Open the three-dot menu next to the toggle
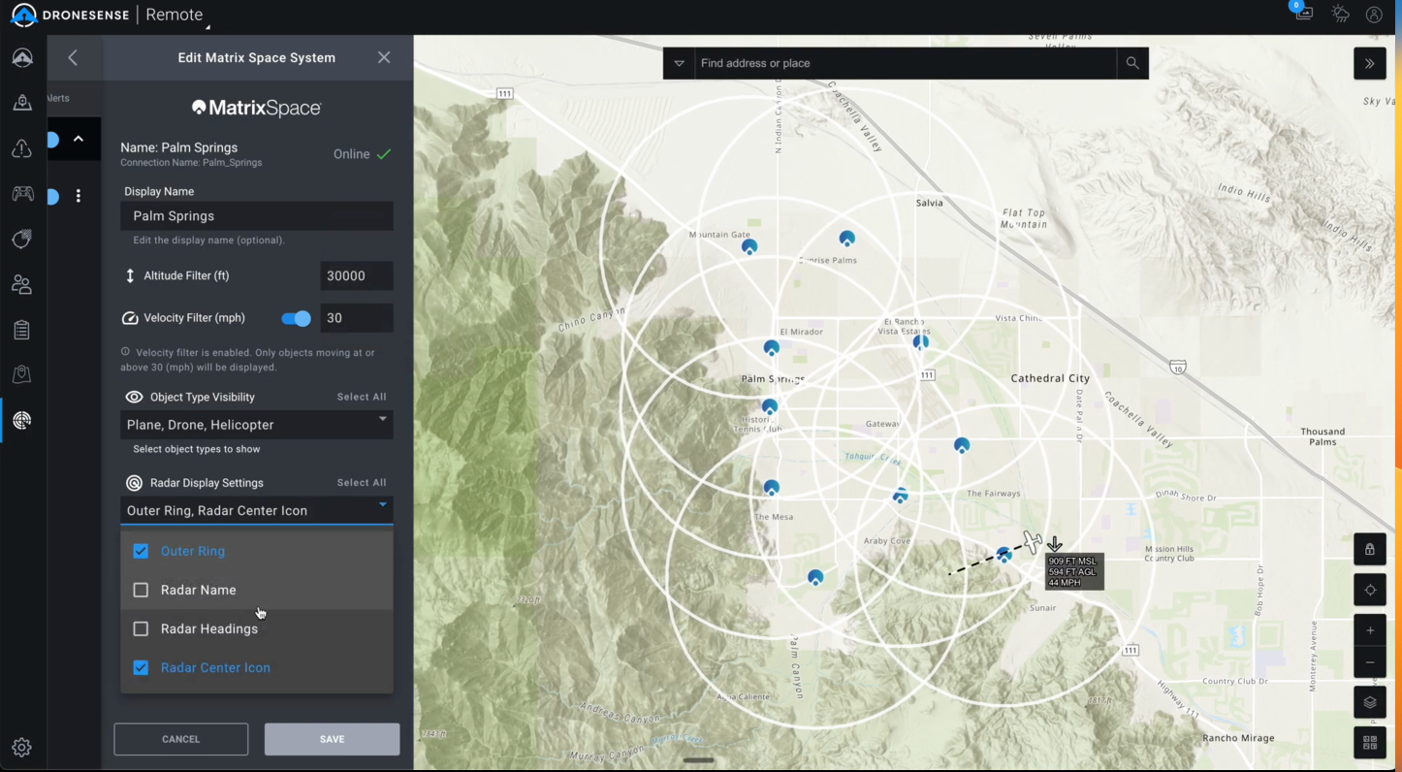The image size is (1402, 772). 79,195
